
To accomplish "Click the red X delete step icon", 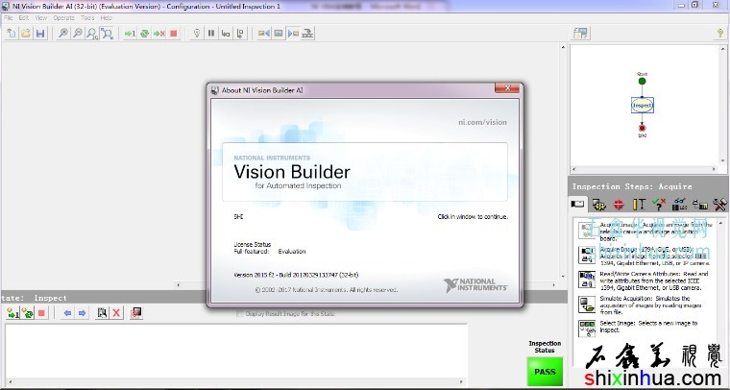I will [x=116, y=313].
